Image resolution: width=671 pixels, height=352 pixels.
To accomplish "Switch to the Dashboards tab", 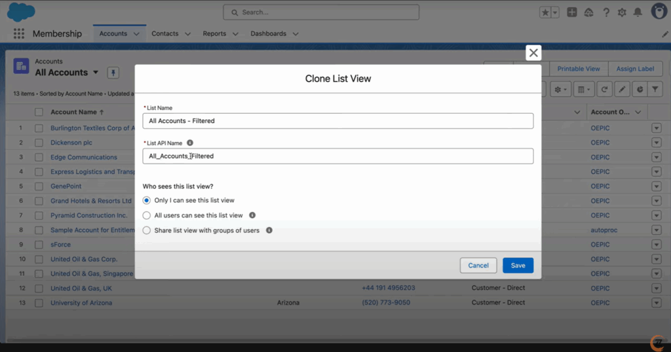I will point(268,34).
